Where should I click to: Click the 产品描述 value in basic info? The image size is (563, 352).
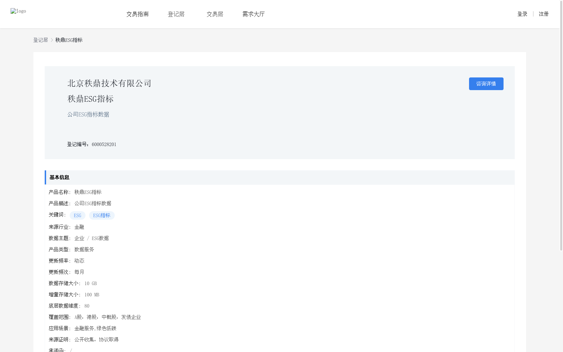[x=93, y=203]
